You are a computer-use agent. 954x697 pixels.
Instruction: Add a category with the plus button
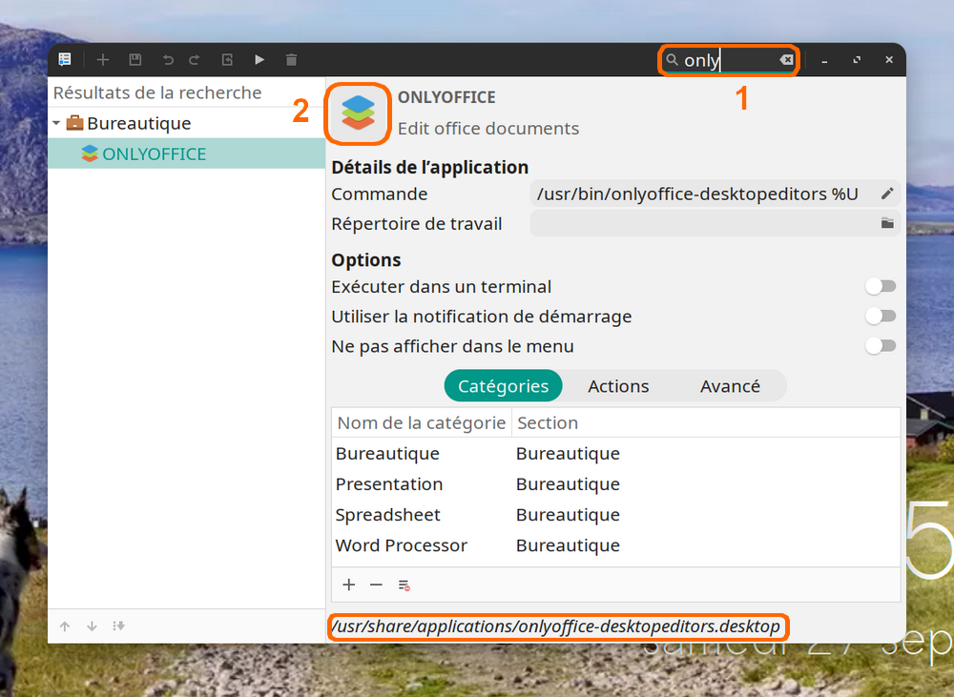(x=349, y=584)
